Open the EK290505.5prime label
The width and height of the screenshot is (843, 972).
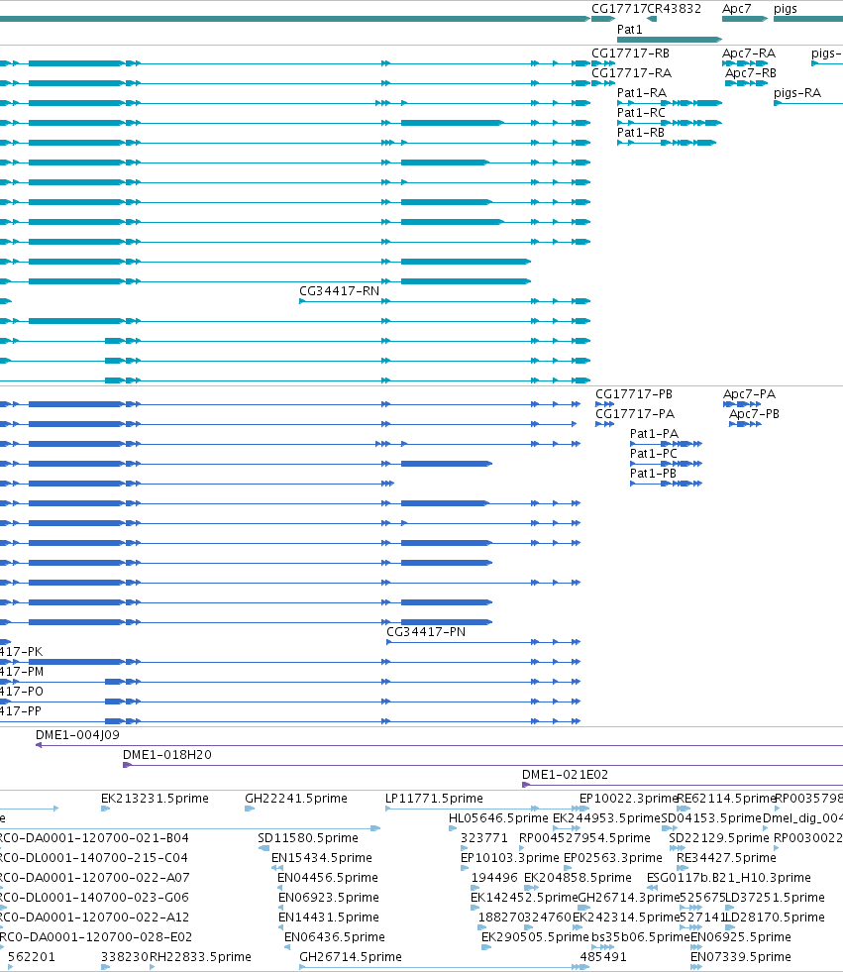535,937
